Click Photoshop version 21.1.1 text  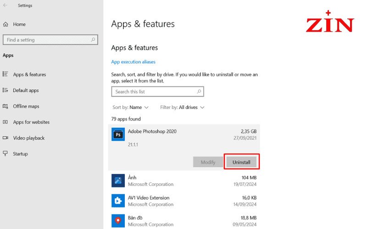click(x=133, y=145)
